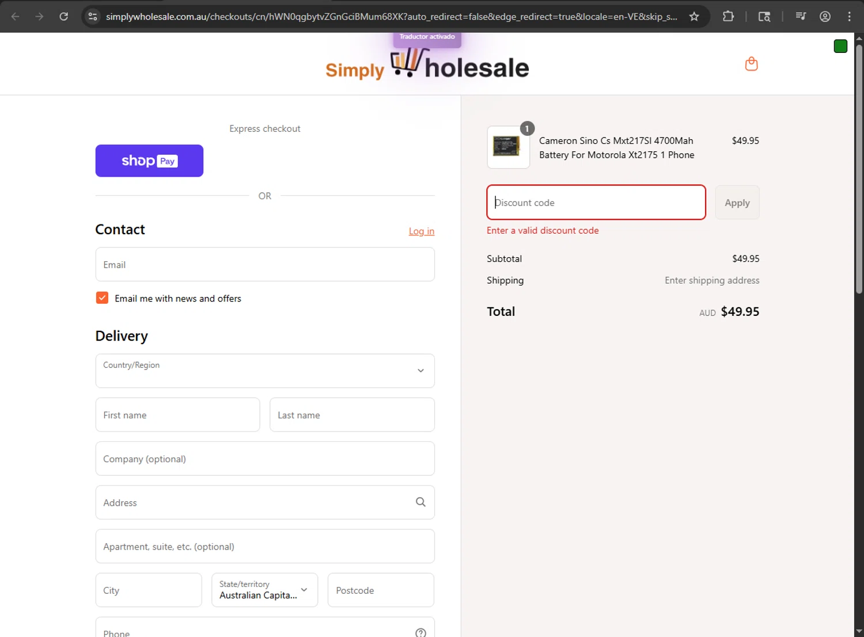Viewport: 864px width, 637px height.
Task: Click the address search magnifier icon
Action: tap(420, 502)
